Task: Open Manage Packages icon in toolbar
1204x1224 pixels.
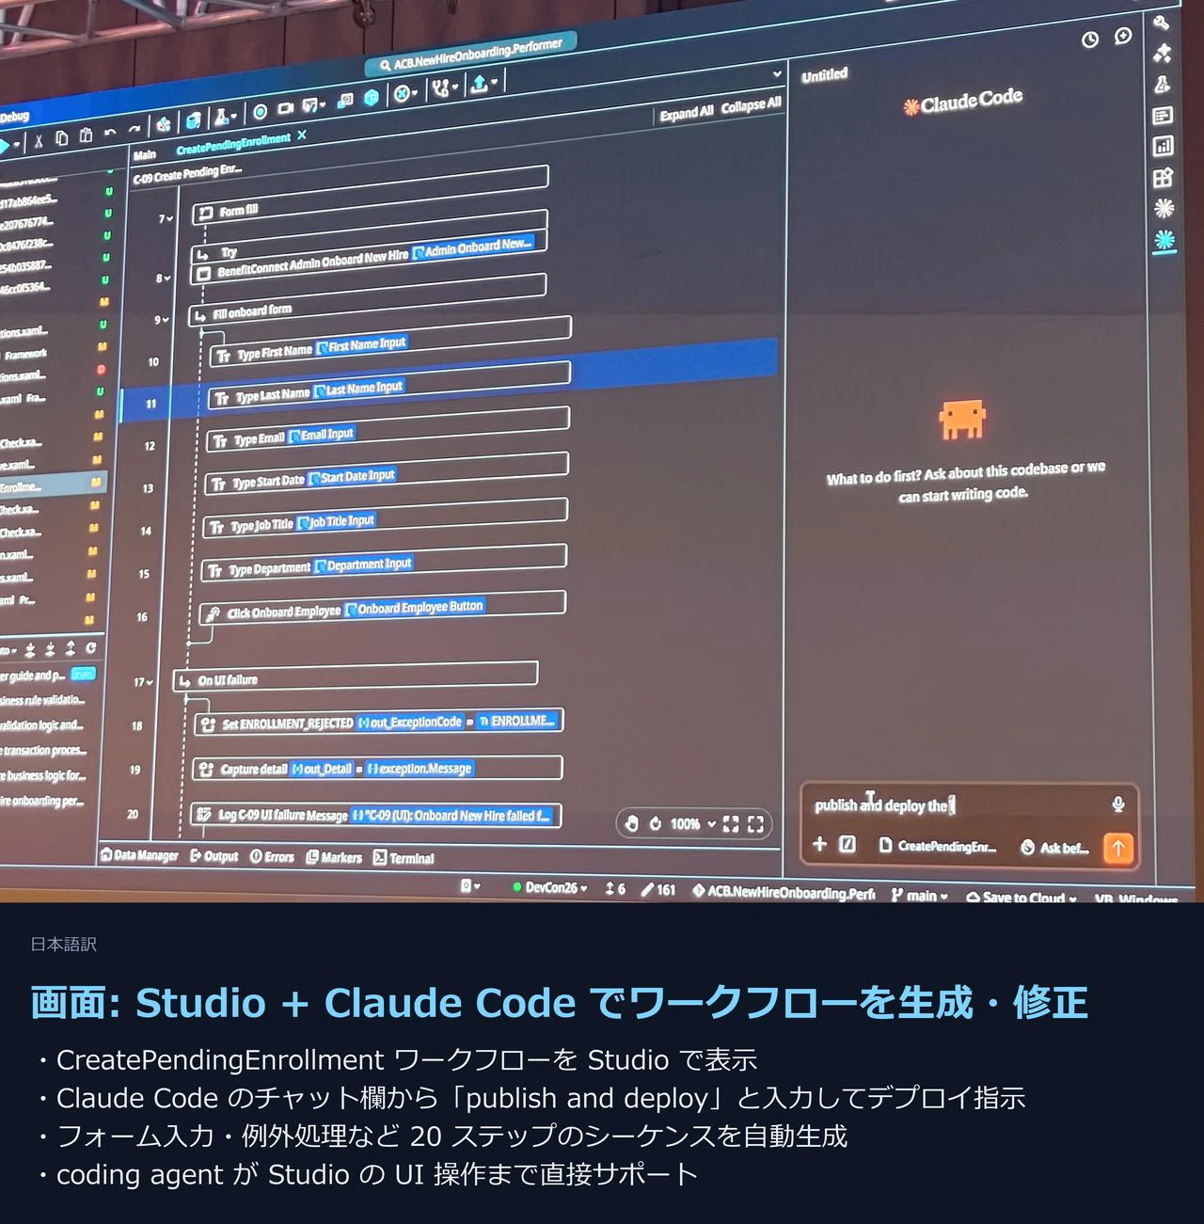Action: click(x=164, y=124)
